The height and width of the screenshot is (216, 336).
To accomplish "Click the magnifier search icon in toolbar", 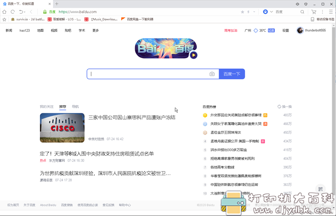I will [302, 12].
